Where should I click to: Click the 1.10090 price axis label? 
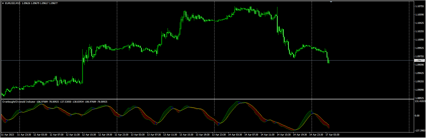(420, 40)
